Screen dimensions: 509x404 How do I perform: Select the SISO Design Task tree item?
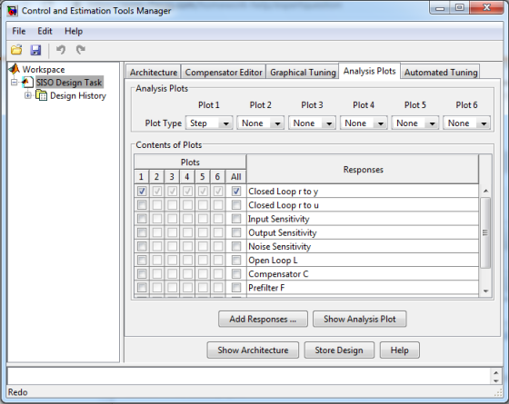click(x=69, y=83)
